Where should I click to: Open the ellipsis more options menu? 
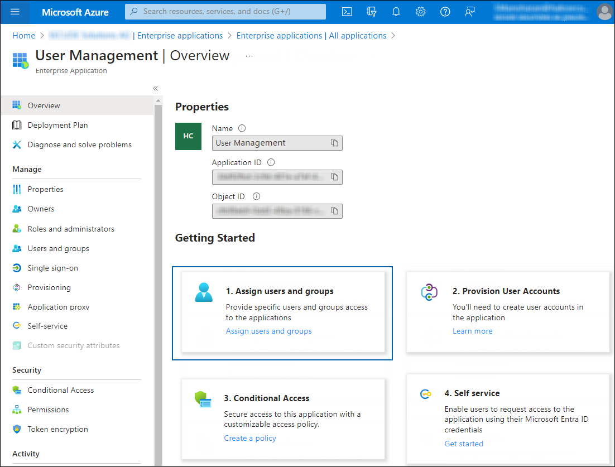[249, 56]
